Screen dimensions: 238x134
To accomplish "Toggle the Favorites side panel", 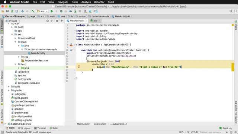I will click(2, 117).
